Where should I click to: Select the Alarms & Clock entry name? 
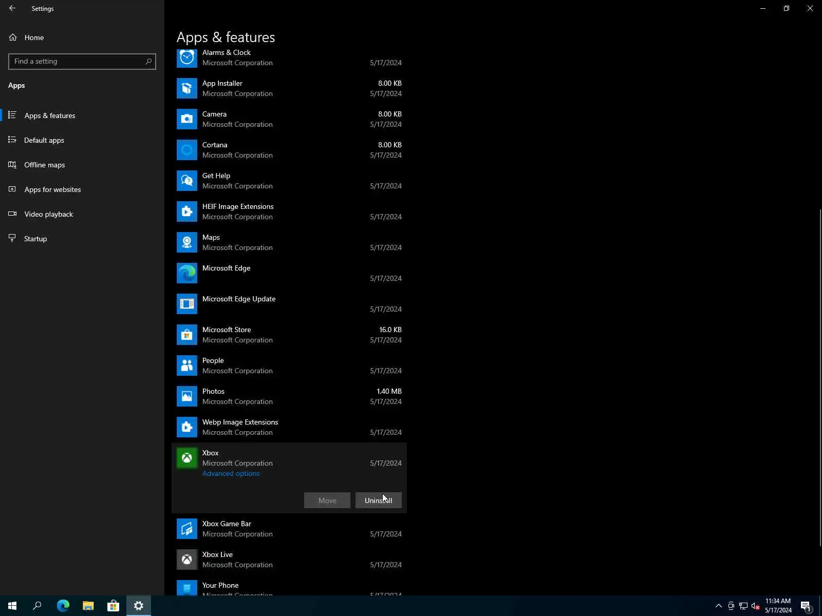click(x=227, y=52)
